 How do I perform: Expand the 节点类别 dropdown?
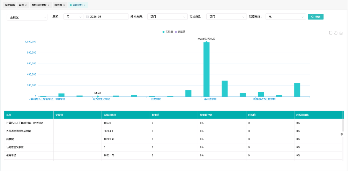(x=227, y=17)
